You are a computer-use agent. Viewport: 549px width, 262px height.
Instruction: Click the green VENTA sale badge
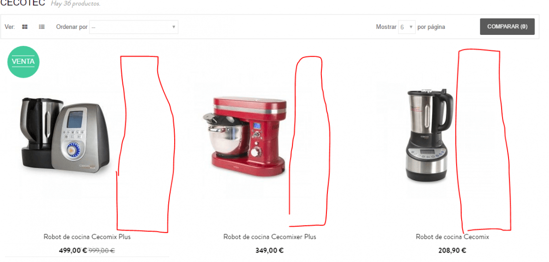point(23,62)
